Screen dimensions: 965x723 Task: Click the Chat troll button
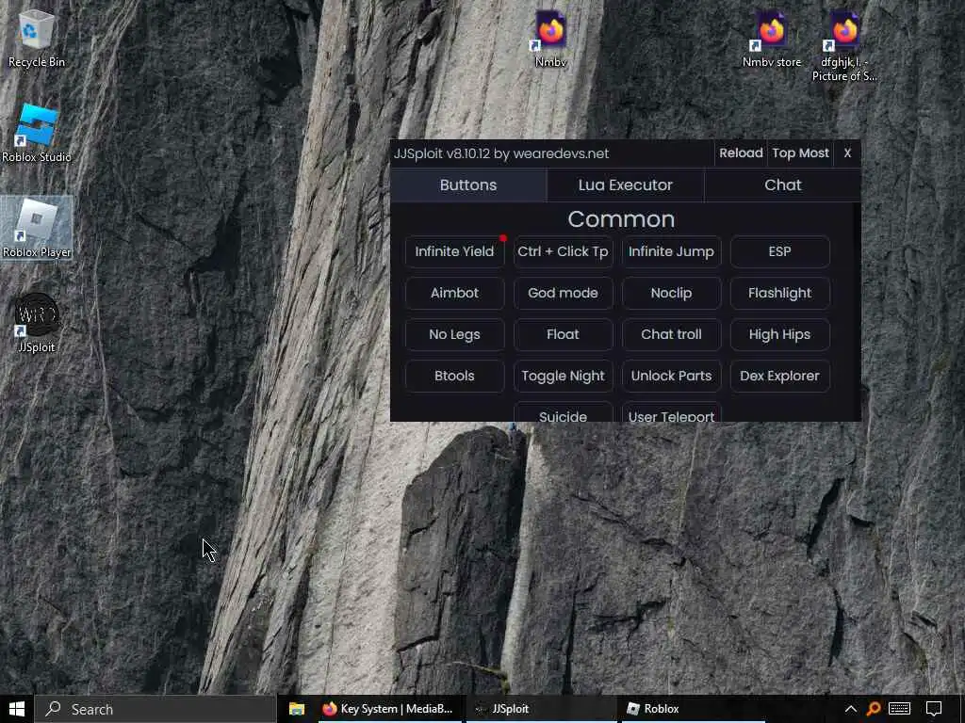[671, 334]
